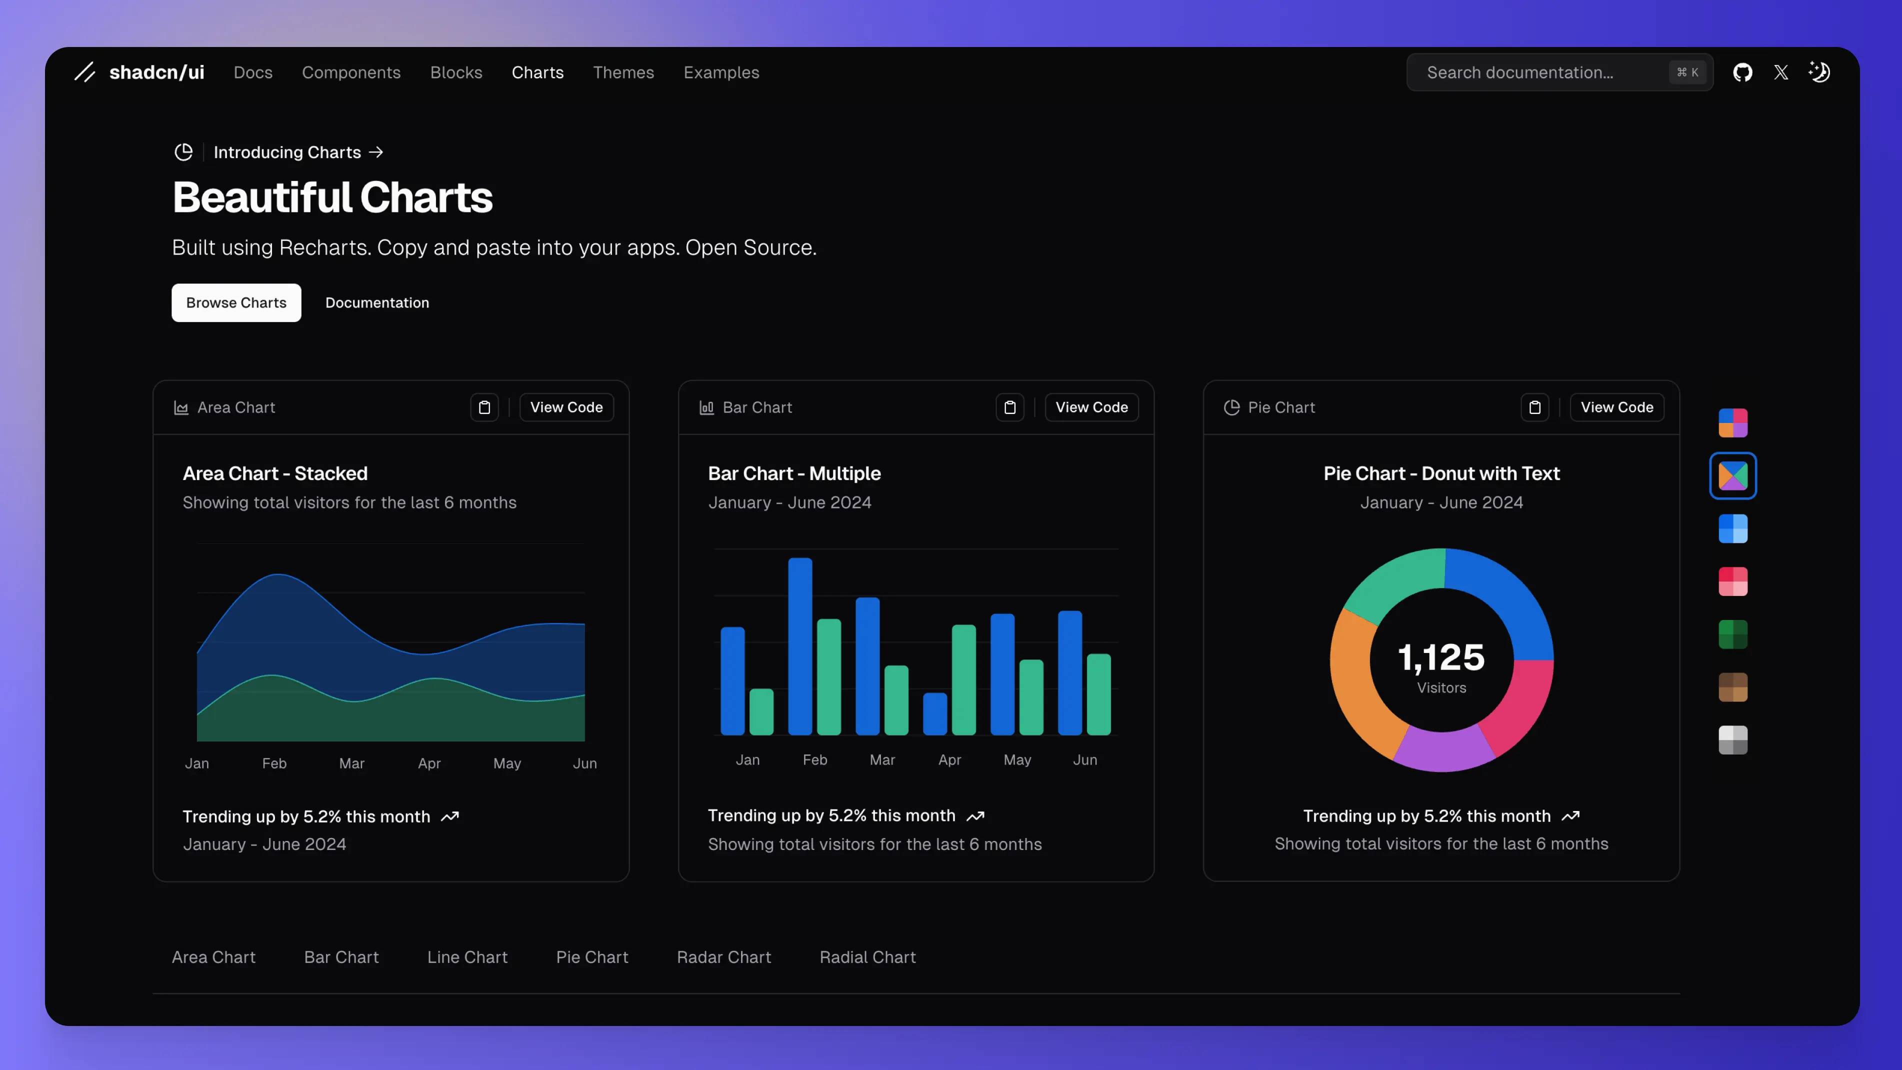This screenshot has height=1070, width=1902.
Task: Click the Pie Chart - Donut with Text title
Action: (1441, 473)
